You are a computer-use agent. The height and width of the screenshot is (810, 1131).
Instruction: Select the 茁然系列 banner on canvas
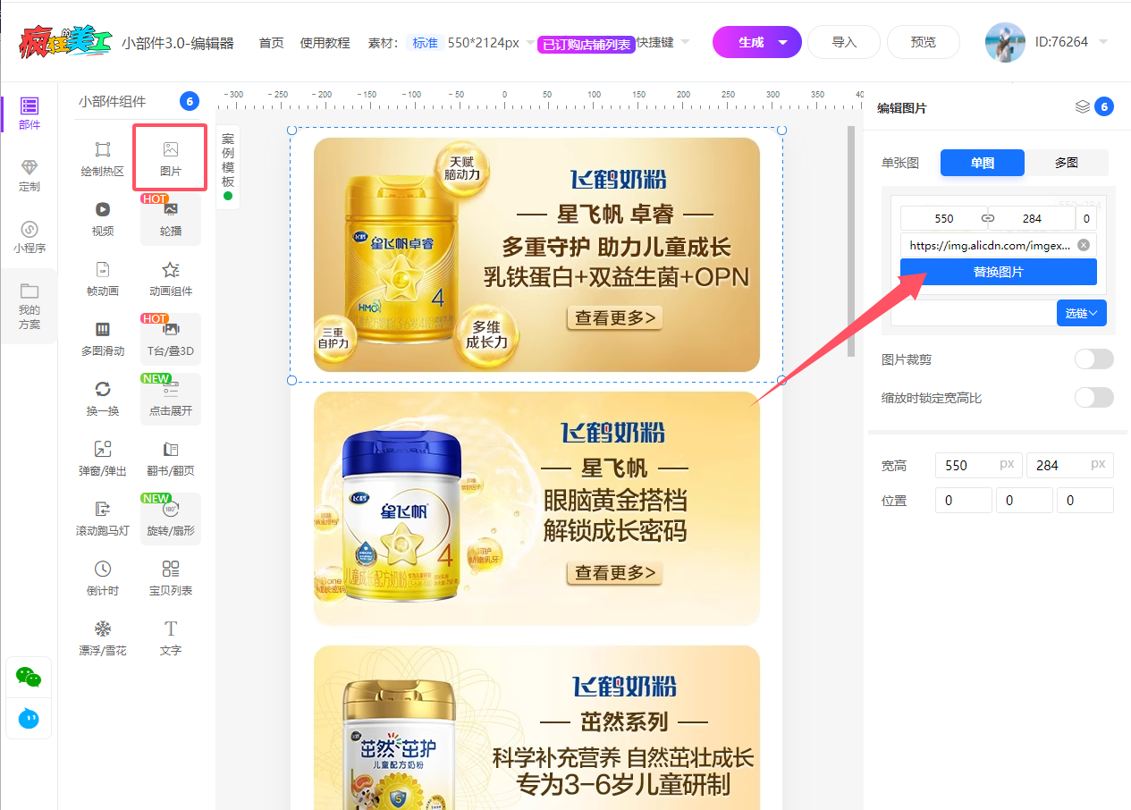[x=536, y=728]
